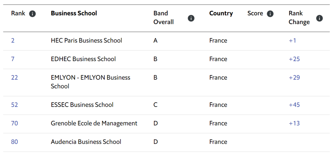Select Audencia Business School name

pos(86,142)
